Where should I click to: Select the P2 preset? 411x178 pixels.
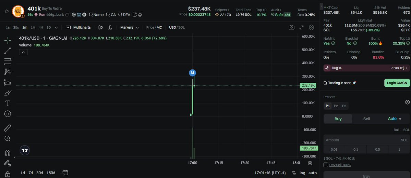pyautogui.click(x=336, y=106)
